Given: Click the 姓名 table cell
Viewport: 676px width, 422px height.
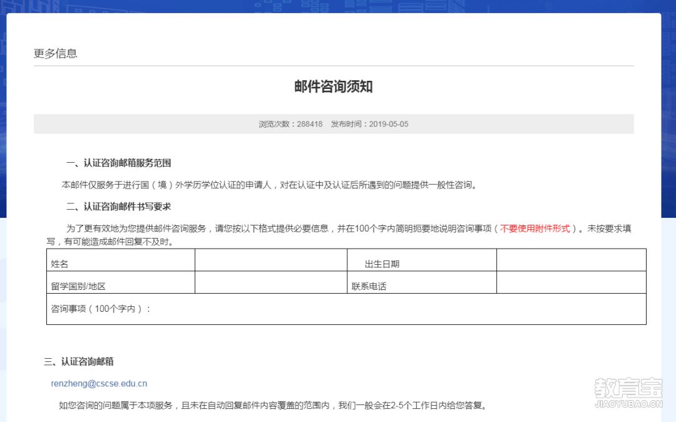Looking at the screenshot, I should pos(121,260).
